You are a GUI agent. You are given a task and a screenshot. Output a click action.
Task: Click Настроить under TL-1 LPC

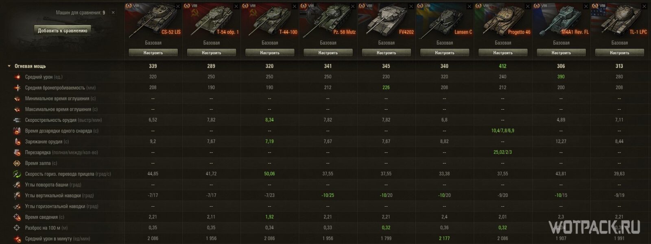click(x=620, y=53)
